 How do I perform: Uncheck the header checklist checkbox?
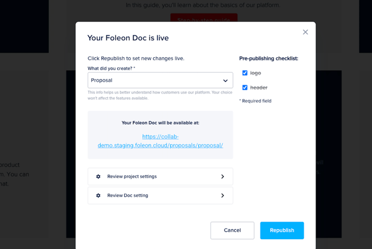(245, 88)
